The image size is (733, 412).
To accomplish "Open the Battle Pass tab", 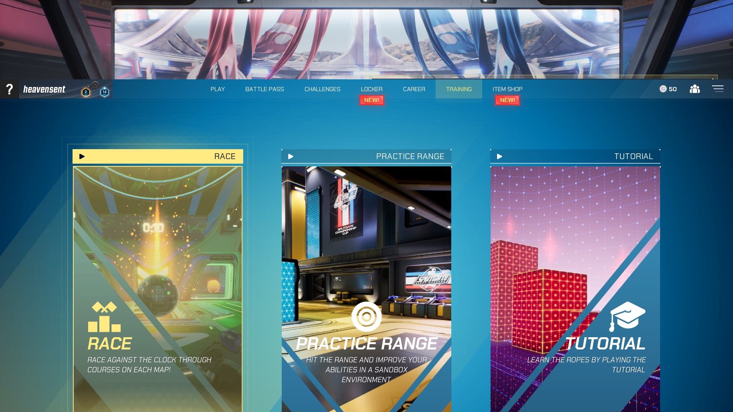I will (x=265, y=89).
